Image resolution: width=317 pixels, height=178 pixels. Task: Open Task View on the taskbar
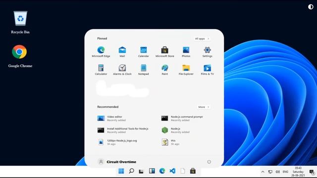(141, 172)
